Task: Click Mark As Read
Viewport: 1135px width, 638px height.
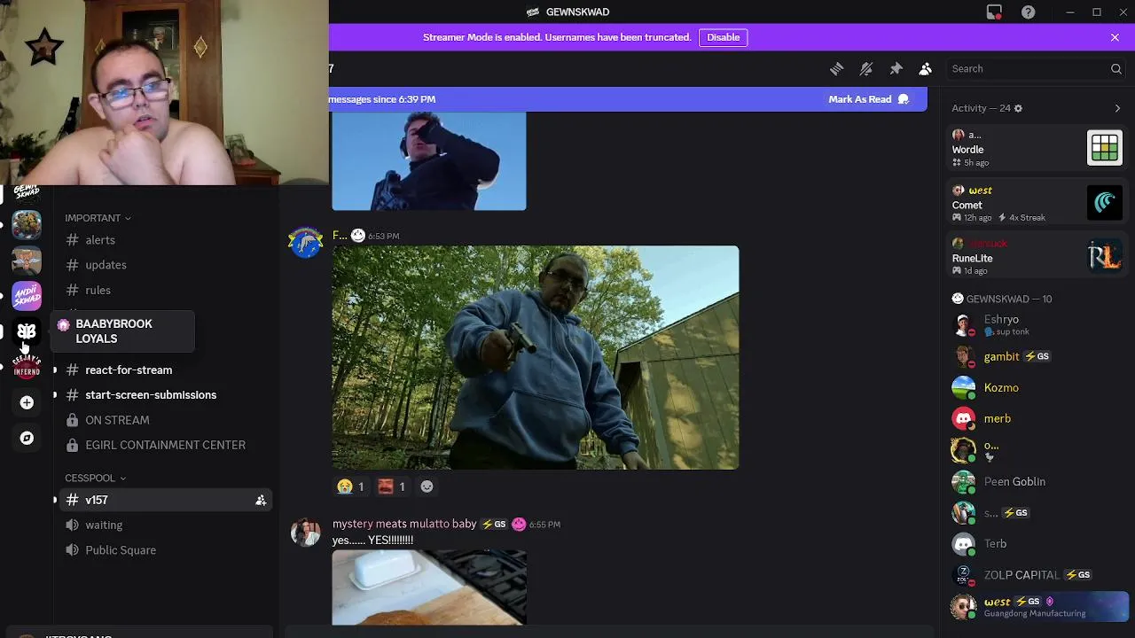Action: coord(868,99)
